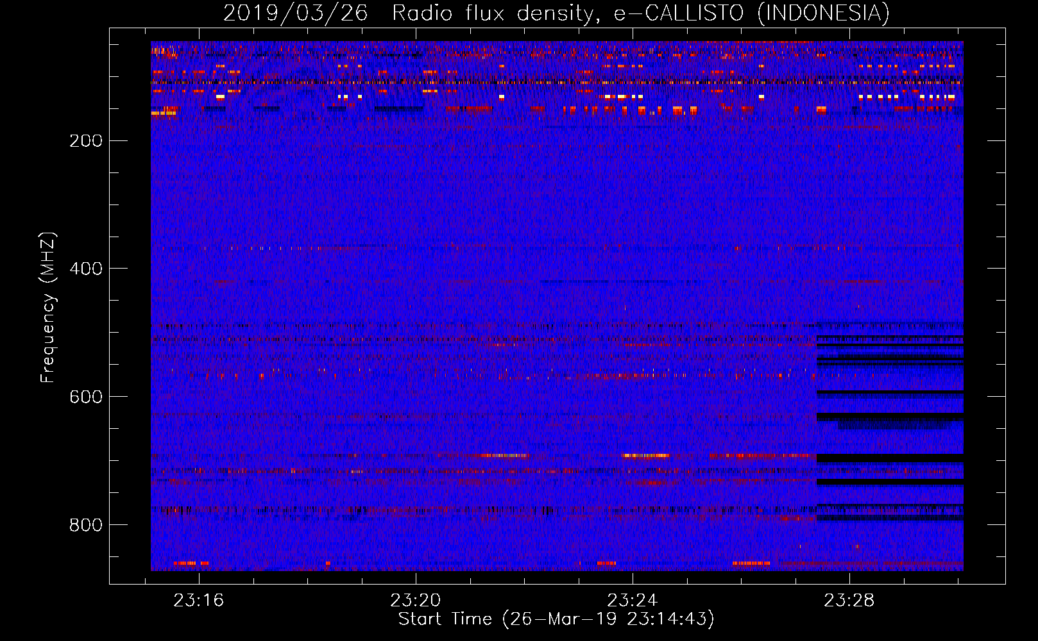This screenshot has width=1038, height=641.
Task: Select the "Frequency (MHZ)" axis label
Action: coord(48,308)
